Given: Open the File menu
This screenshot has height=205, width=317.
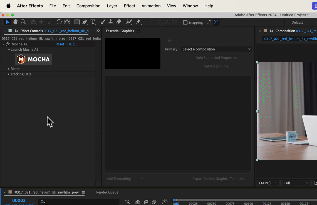Looking at the screenshot, I should click(x=53, y=6).
